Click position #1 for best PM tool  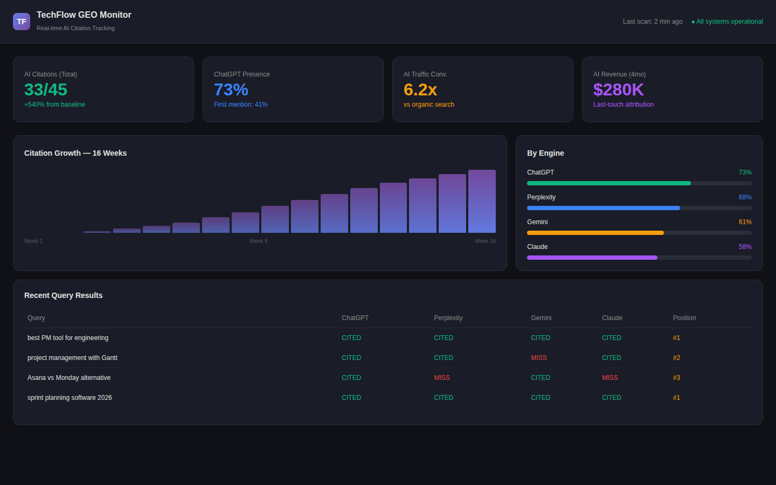(676, 338)
